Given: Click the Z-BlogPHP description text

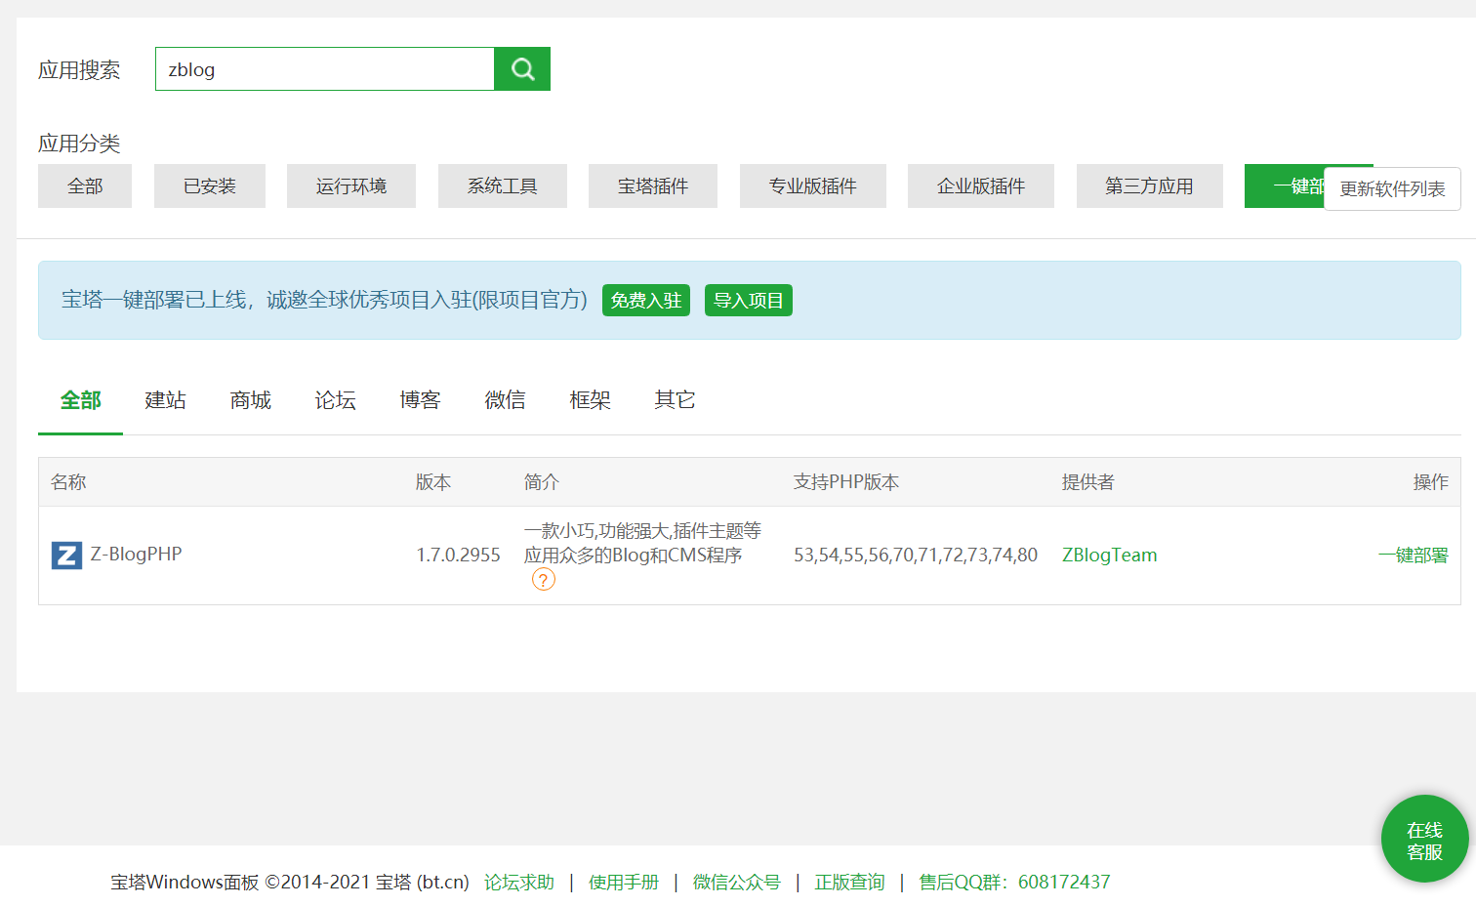Looking at the screenshot, I should (642, 543).
